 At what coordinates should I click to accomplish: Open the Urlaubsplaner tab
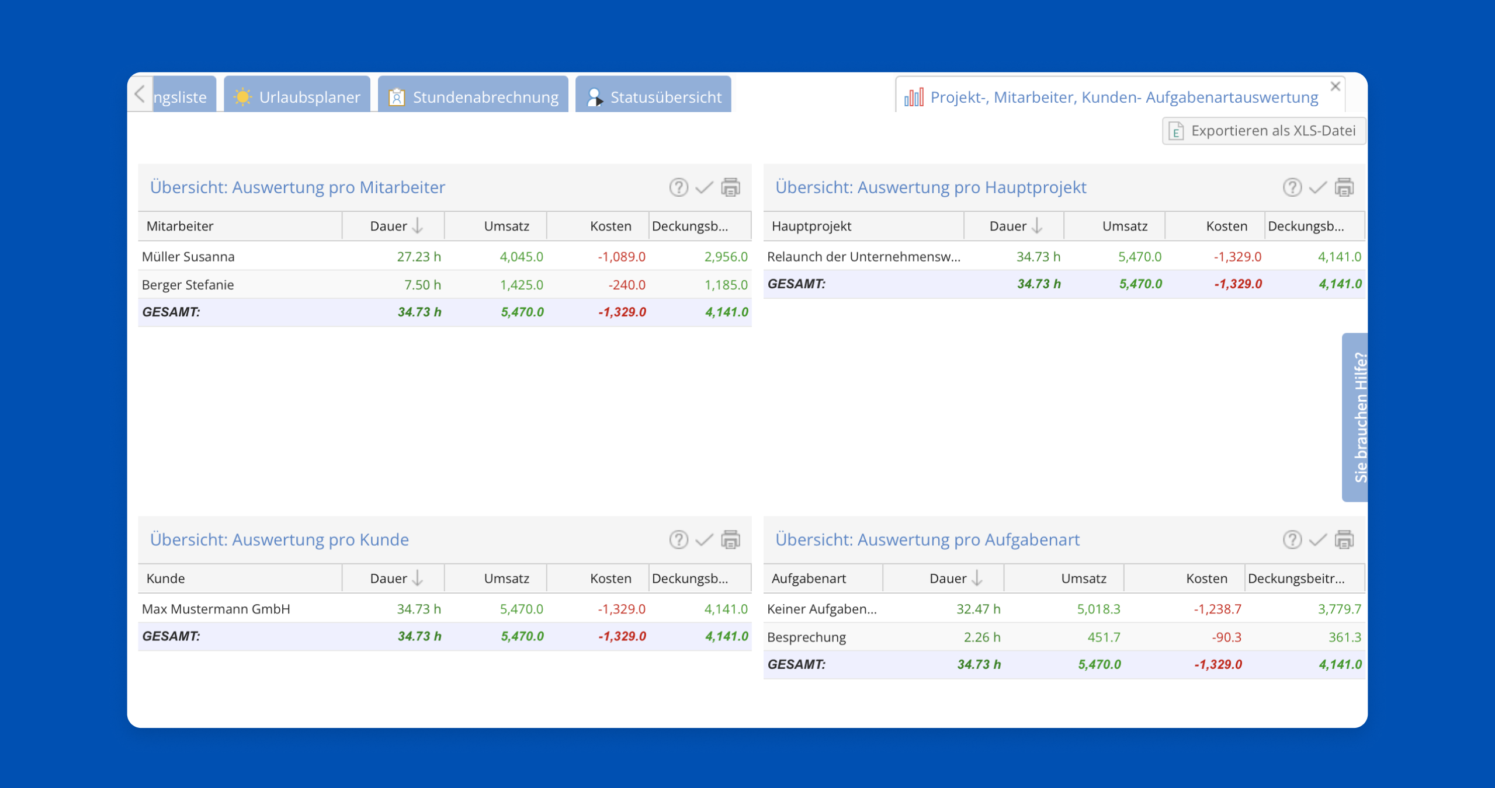point(297,96)
